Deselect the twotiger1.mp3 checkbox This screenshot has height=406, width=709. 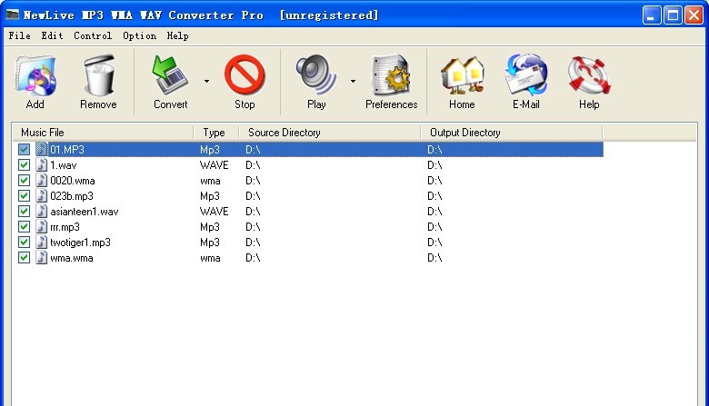tap(25, 243)
